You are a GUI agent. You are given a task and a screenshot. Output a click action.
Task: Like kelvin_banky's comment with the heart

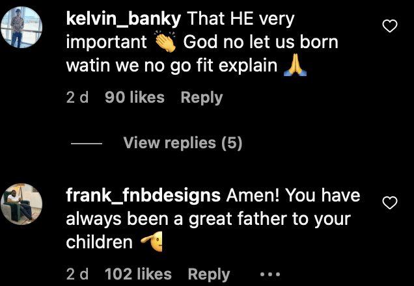389,27
